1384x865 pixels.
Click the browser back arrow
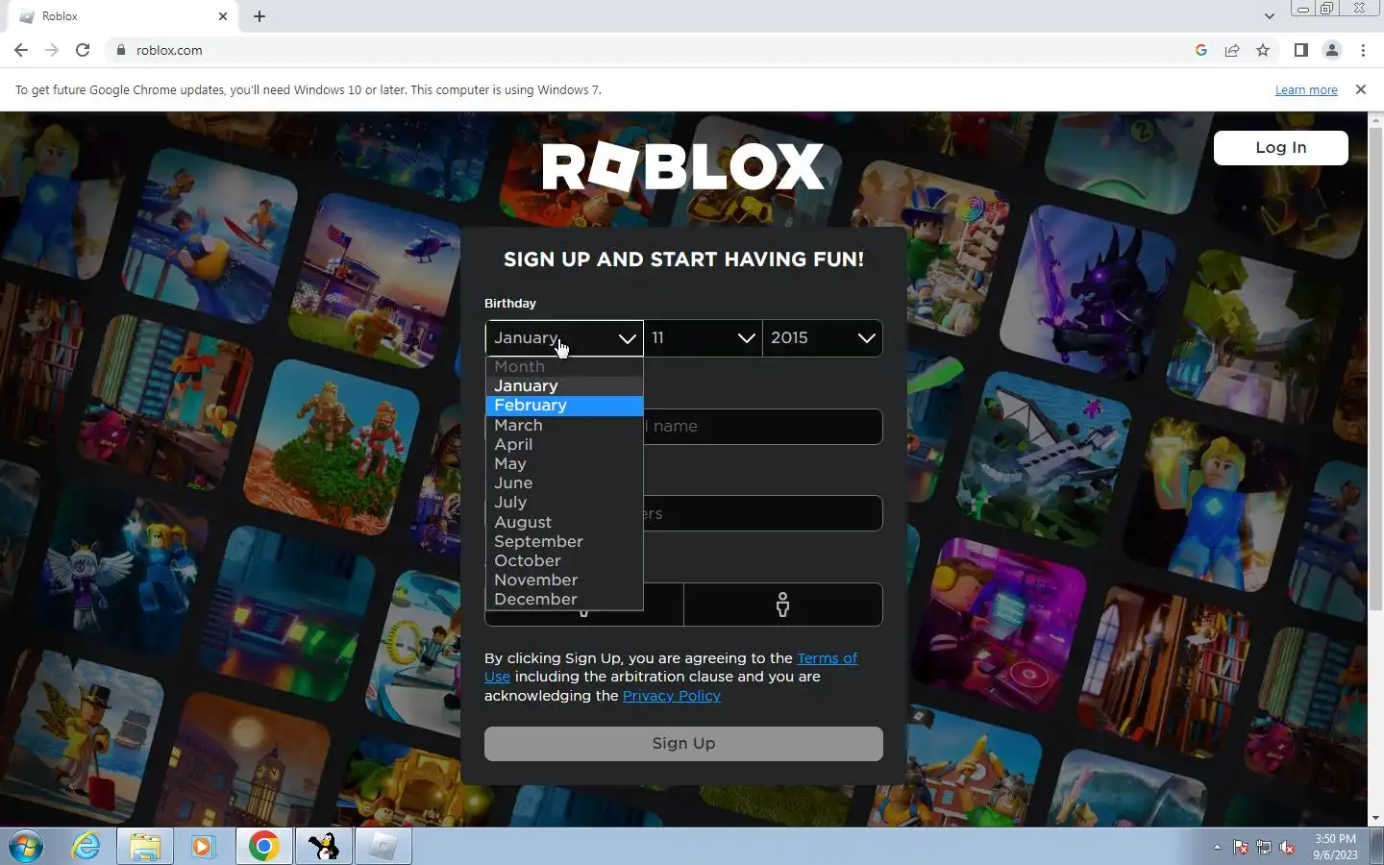(x=21, y=50)
